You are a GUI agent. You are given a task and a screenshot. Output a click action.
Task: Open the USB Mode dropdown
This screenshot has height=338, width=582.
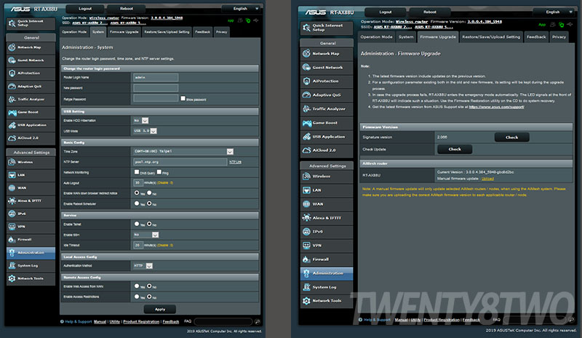145,131
